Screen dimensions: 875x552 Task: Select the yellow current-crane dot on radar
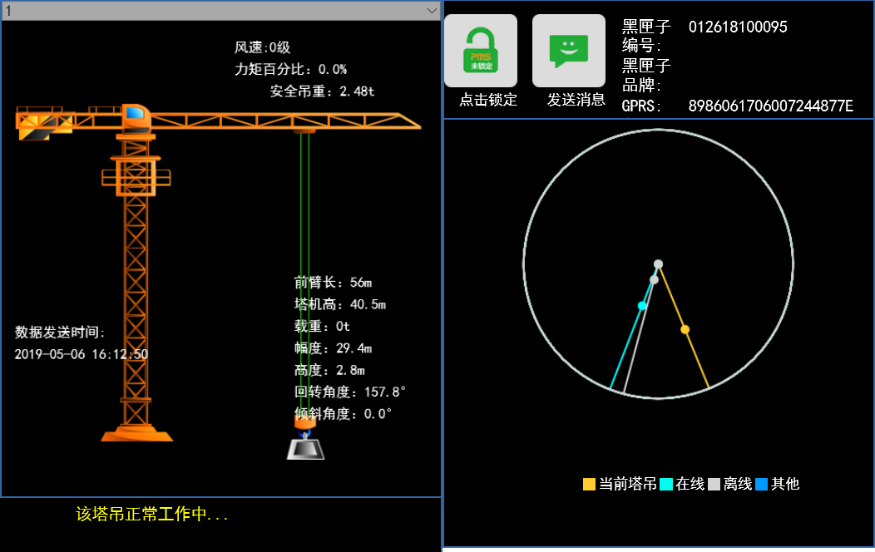pyautogui.click(x=685, y=330)
